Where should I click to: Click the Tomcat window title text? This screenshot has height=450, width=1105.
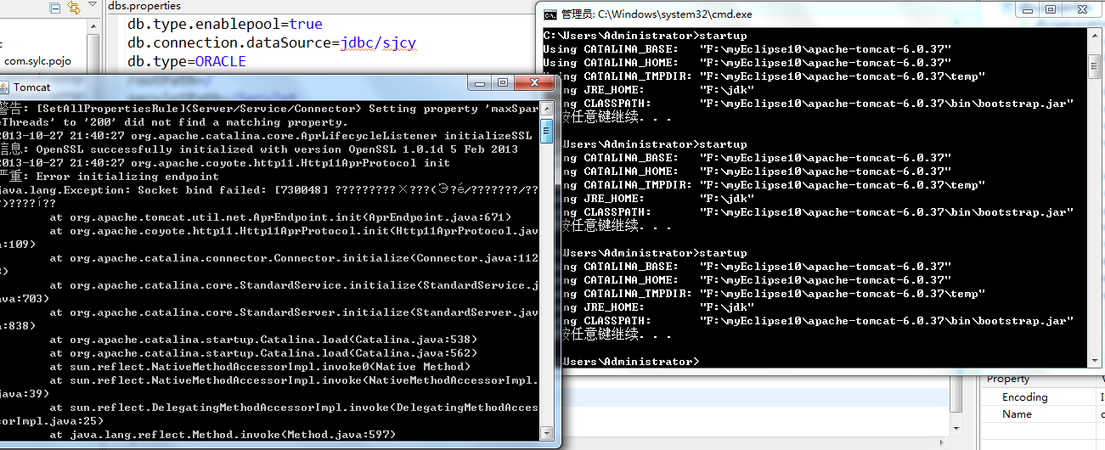point(31,87)
